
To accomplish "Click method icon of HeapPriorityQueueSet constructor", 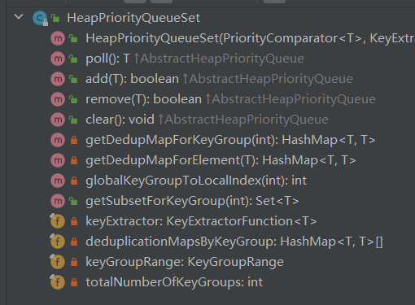I will (58, 38).
